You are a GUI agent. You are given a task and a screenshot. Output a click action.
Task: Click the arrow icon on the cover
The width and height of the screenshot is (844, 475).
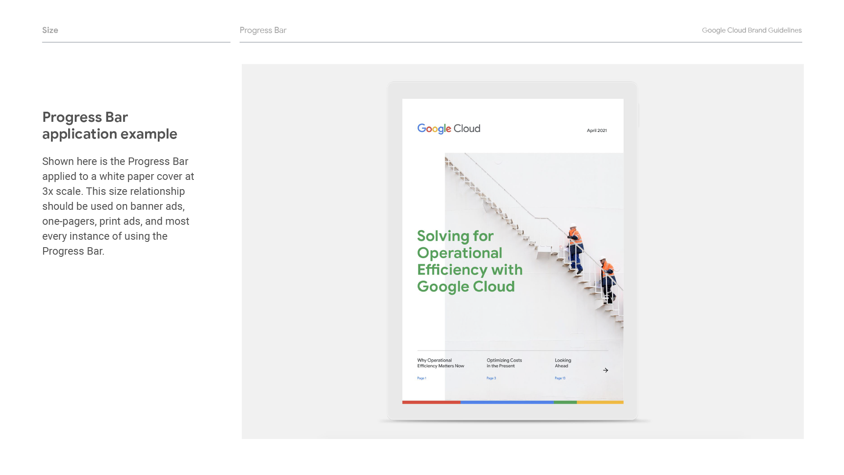(605, 370)
